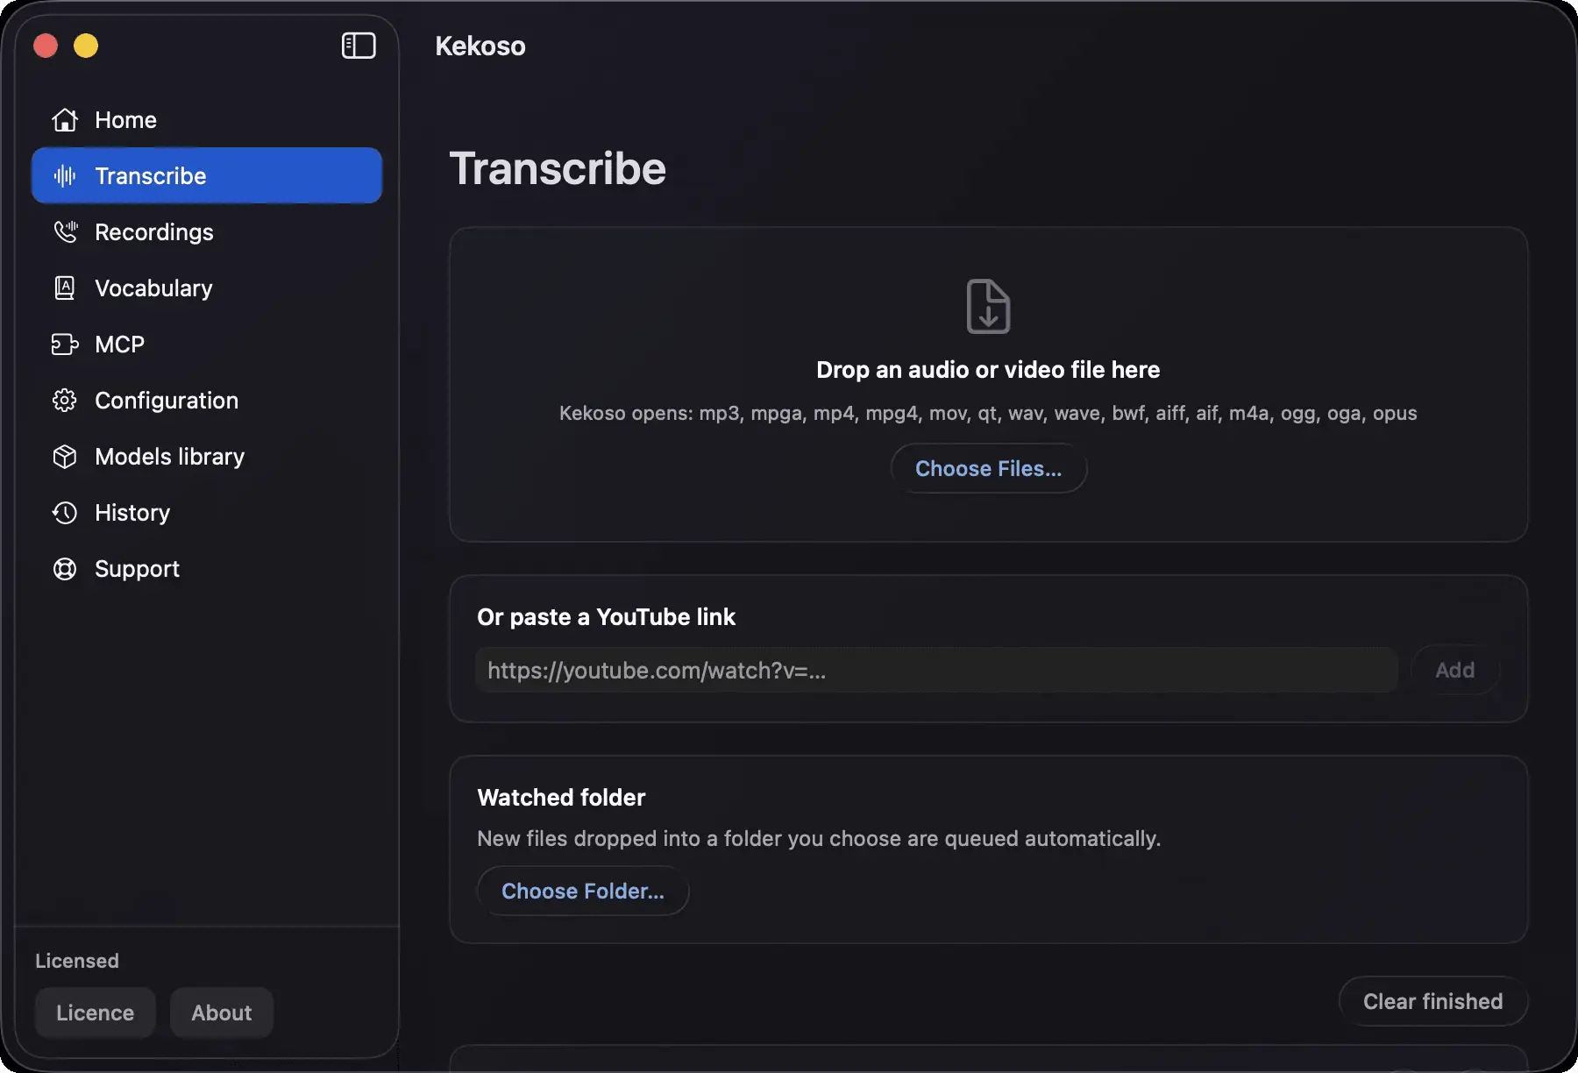Click the Models library cube icon
The width and height of the screenshot is (1578, 1073).
(x=65, y=457)
